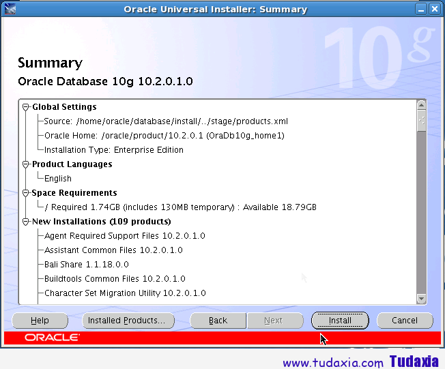Screen dimensions: 445x369
Task: Select Agent Required Support Files row
Action: pos(125,236)
